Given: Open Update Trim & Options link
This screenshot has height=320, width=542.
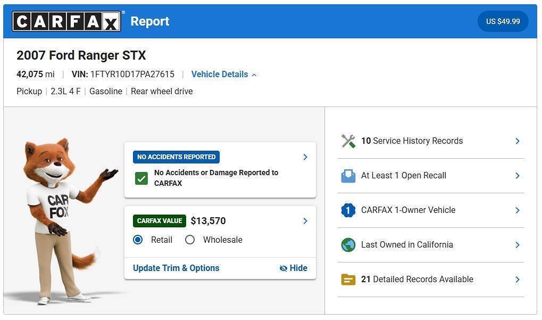Looking at the screenshot, I should (x=176, y=268).
